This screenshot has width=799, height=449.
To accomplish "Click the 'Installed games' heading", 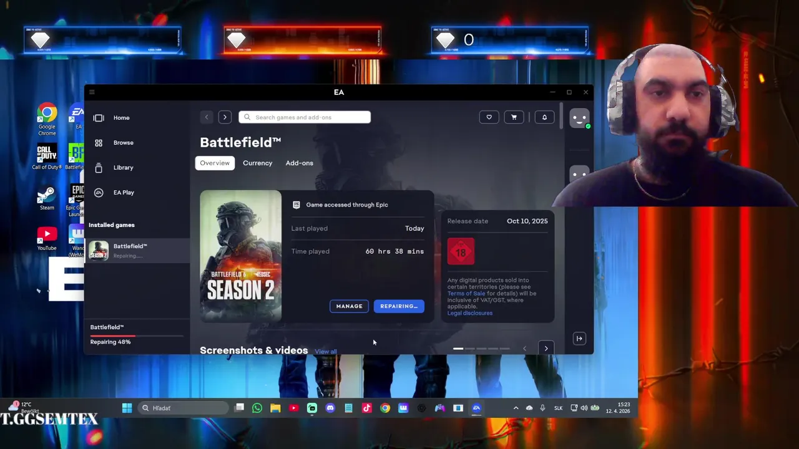I will point(112,225).
